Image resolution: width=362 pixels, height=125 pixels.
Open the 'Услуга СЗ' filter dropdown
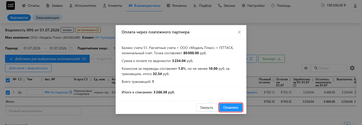104,59
